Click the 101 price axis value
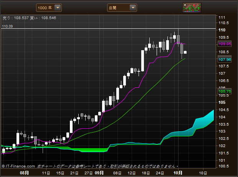Viewport: 238px width, 177px height. click(222, 160)
